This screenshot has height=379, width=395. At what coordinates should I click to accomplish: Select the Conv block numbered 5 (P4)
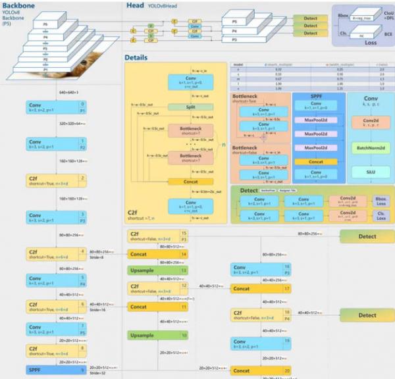pos(56,280)
